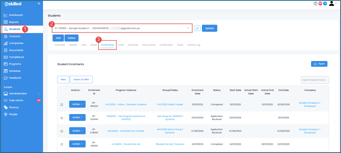Viewport: 341px width, 153px height.
Task: Click the Compliance sidebar icon
Action: click(6, 57)
